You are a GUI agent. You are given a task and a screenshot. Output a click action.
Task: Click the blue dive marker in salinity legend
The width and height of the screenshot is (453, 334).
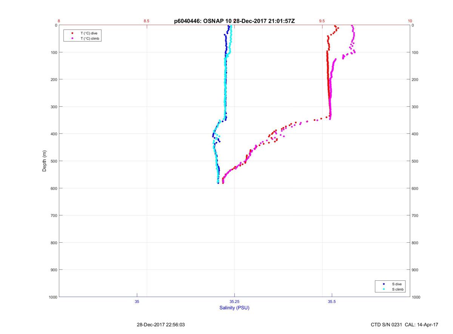[x=384, y=284]
